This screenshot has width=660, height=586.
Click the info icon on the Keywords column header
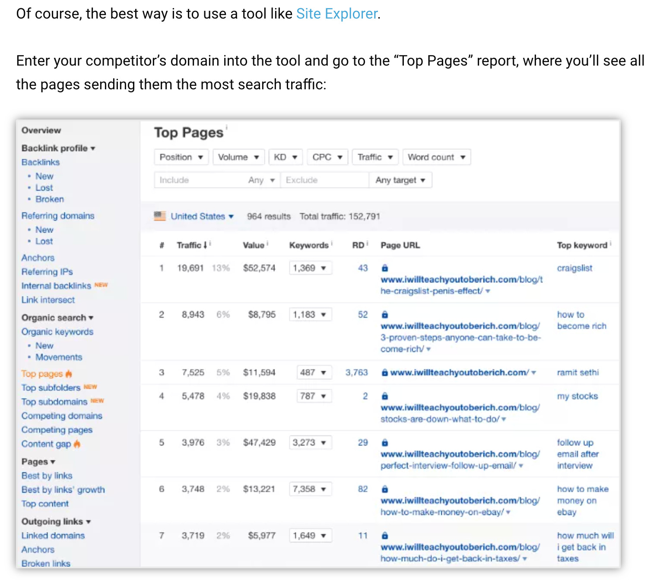coord(331,242)
